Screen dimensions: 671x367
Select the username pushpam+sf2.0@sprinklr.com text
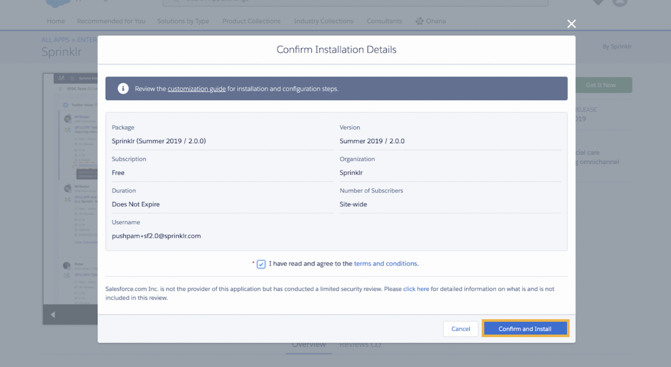[x=156, y=236]
